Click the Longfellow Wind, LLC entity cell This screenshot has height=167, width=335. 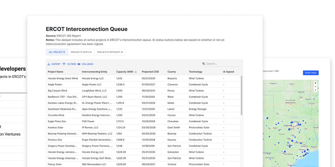pyautogui.click(x=94, y=91)
